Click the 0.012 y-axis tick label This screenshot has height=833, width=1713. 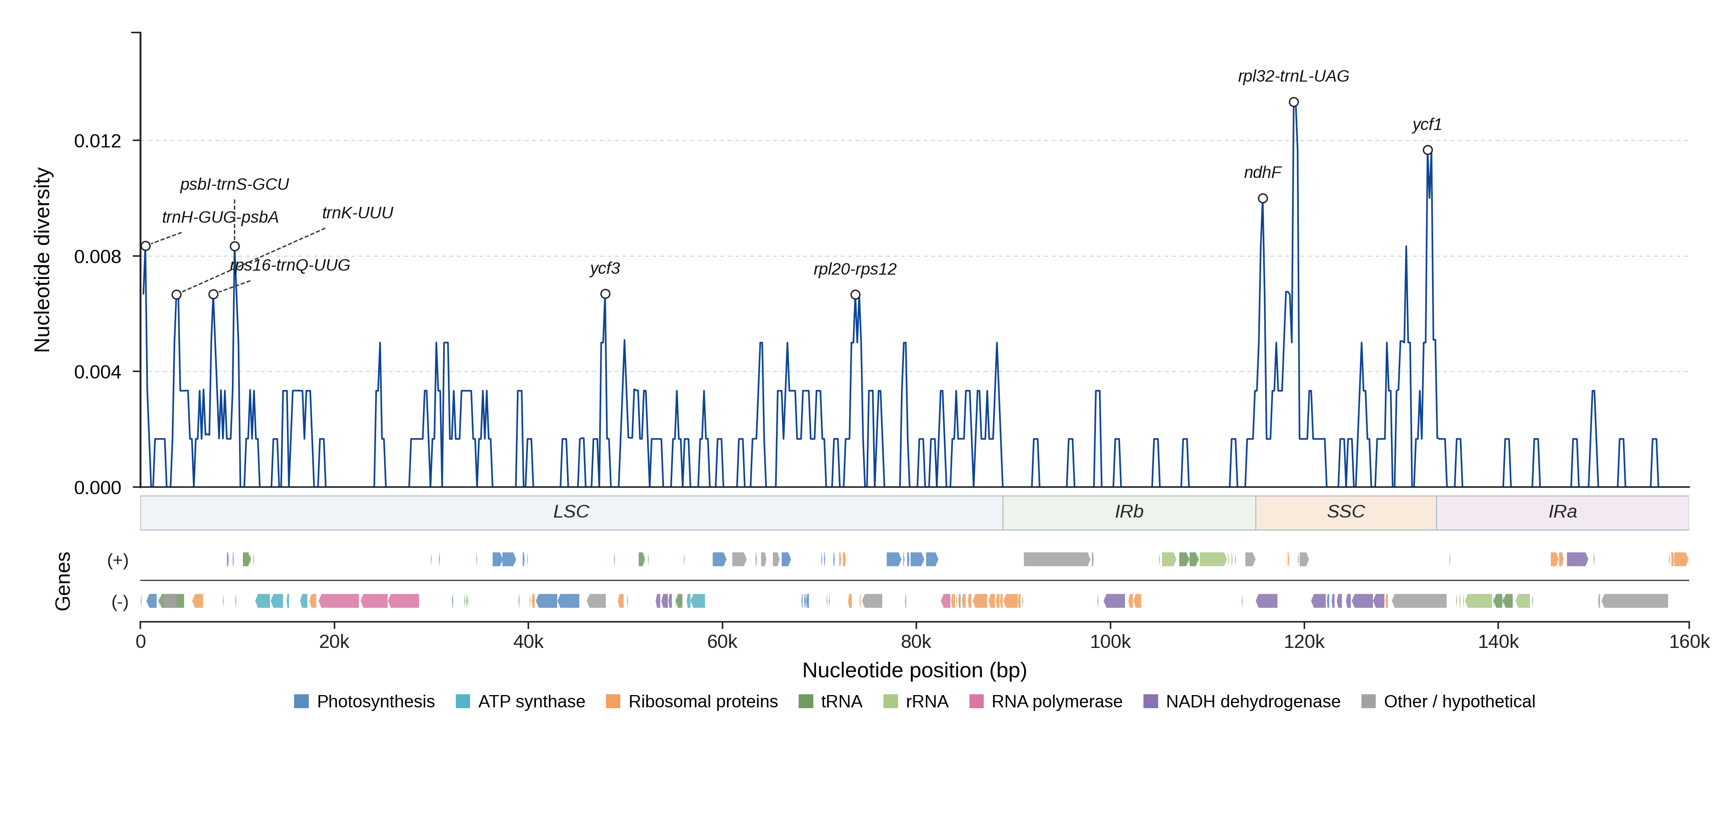click(98, 141)
